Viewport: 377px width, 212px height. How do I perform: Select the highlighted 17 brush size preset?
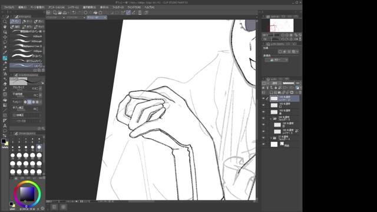click(39, 148)
